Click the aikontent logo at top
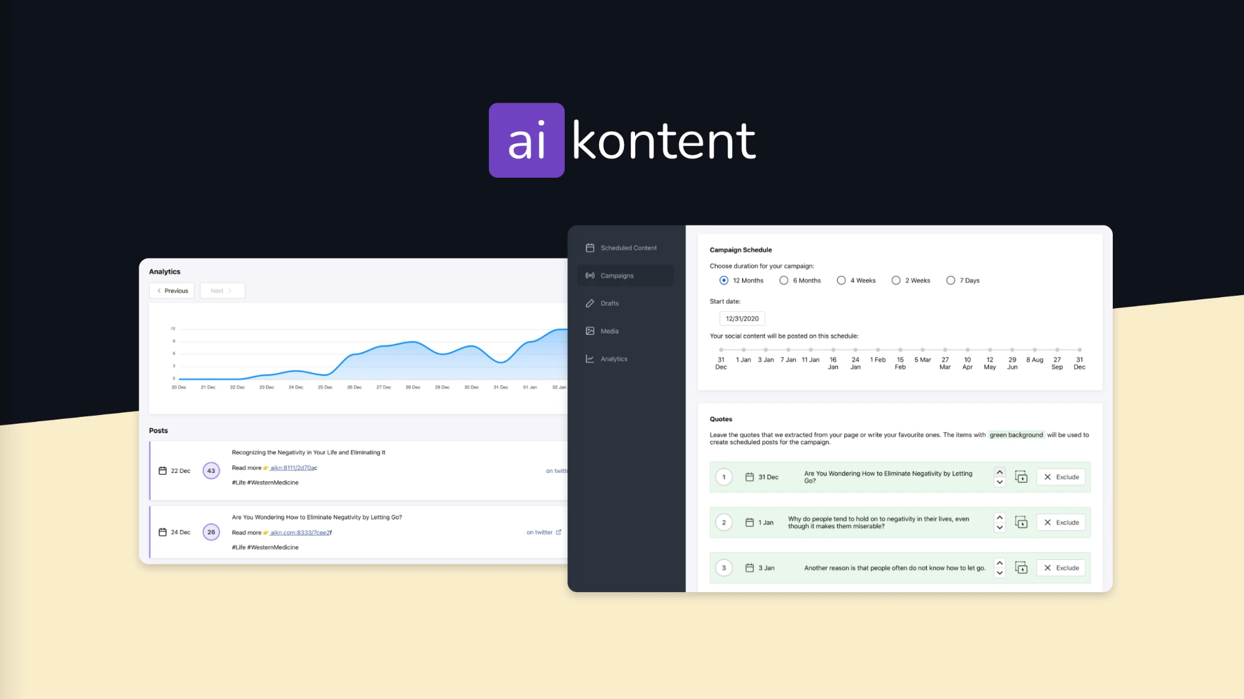The image size is (1244, 699). pos(622,140)
